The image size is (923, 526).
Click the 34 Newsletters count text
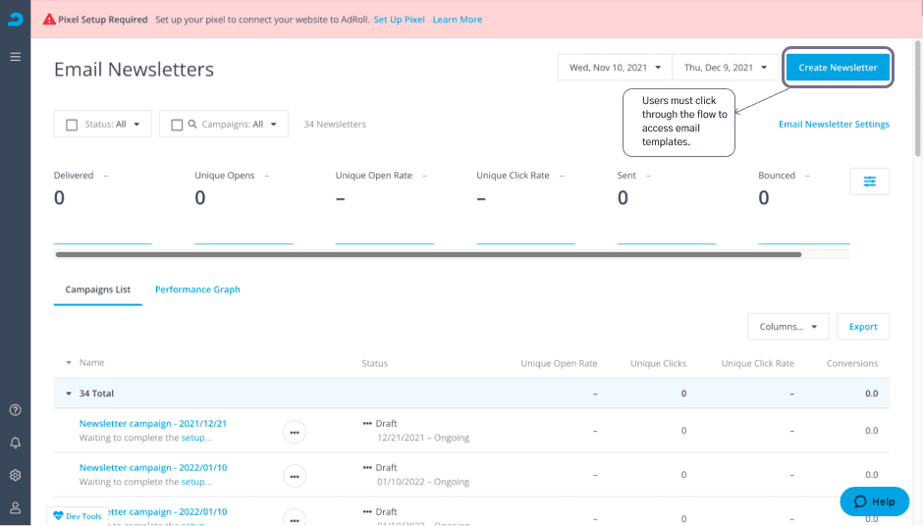[335, 125]
